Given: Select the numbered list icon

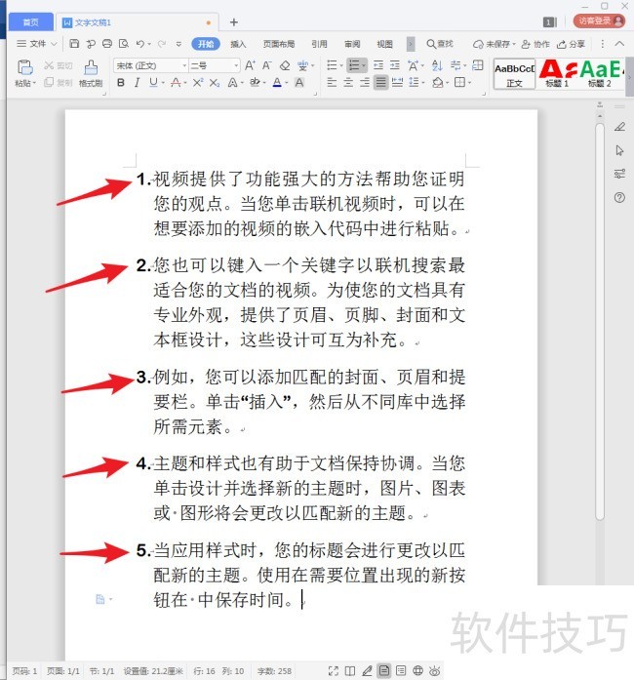Looking at the screenshot, I should (354, 65).
